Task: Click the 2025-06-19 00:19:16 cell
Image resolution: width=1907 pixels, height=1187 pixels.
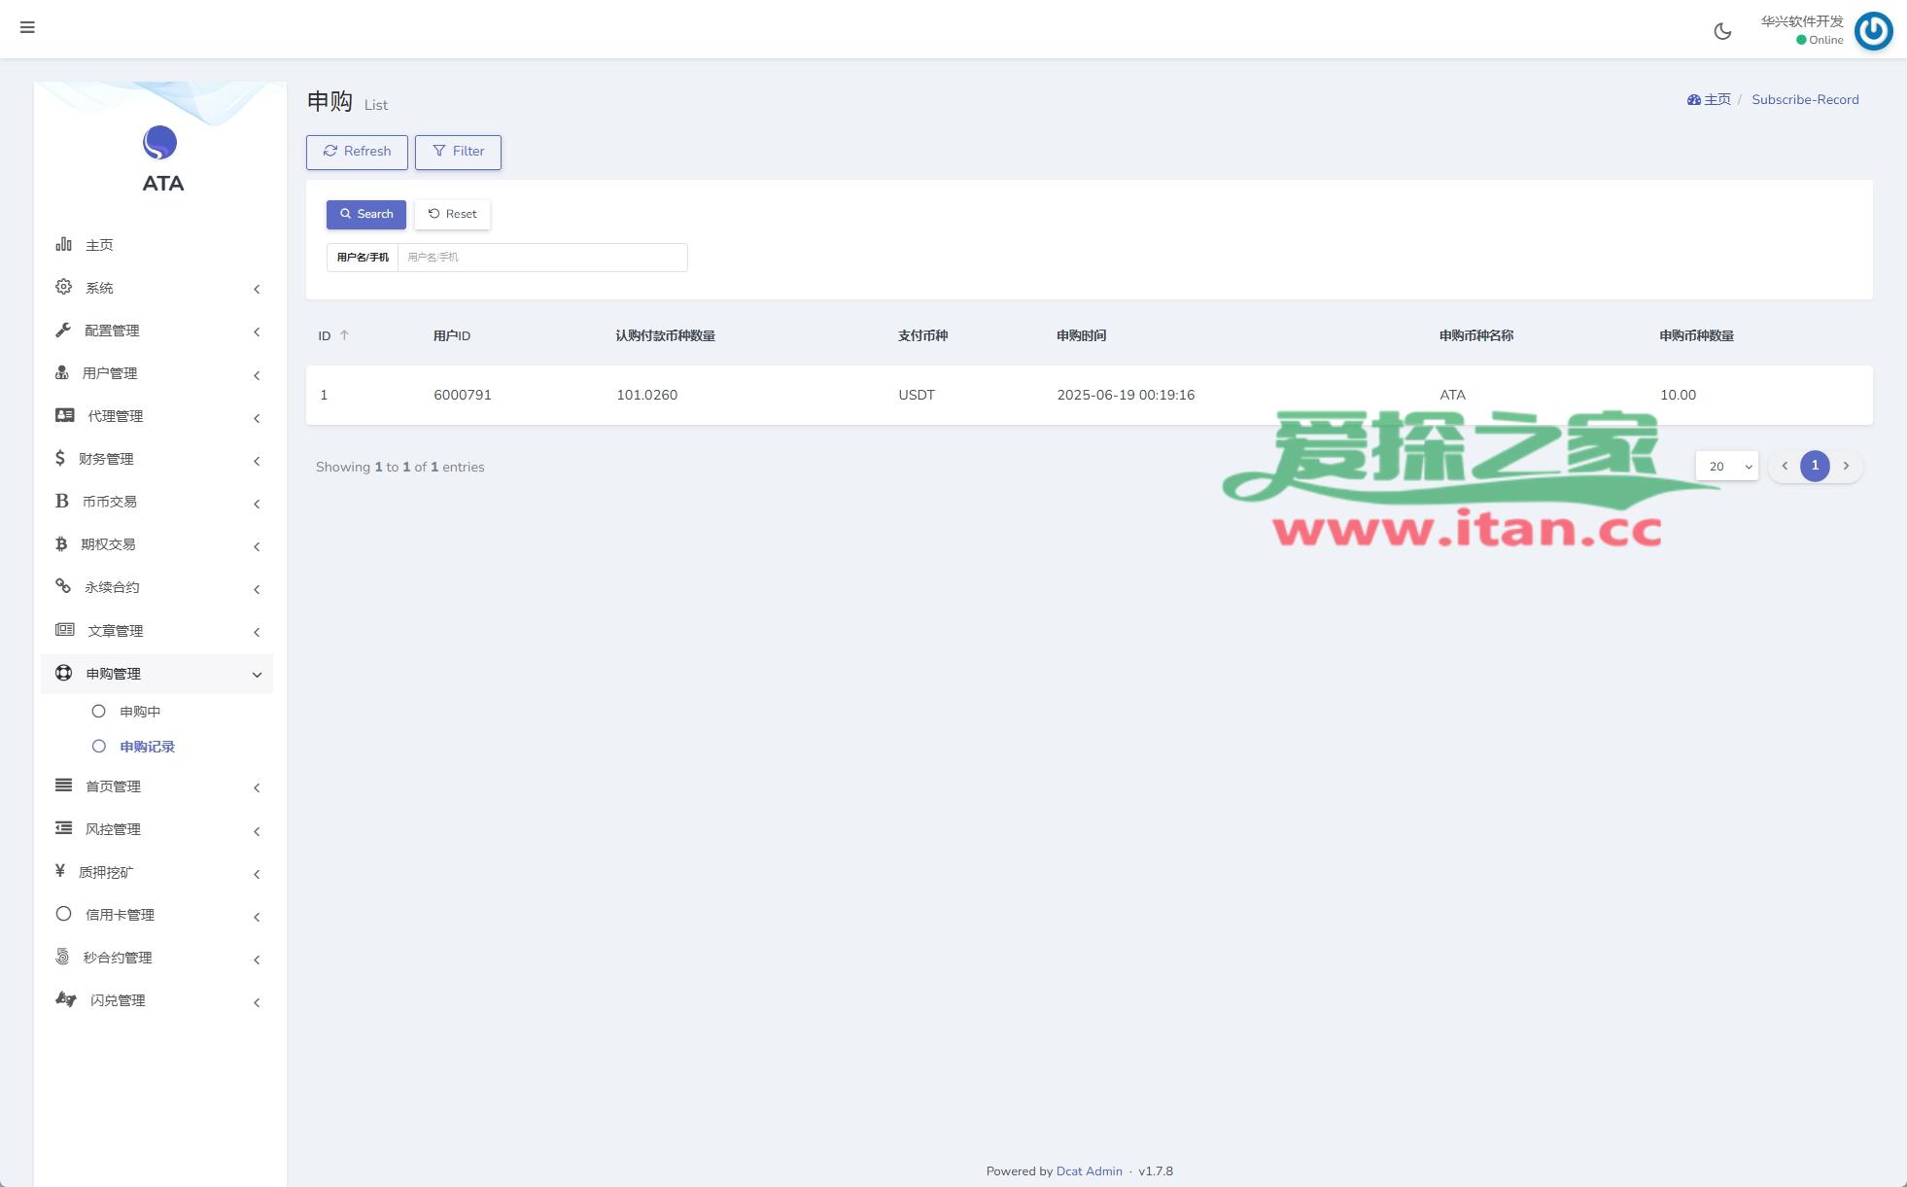Action: click(1126, 395)
